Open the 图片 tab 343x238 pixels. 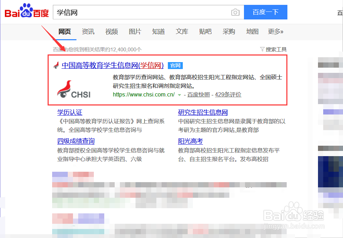[x=135, y=32]
